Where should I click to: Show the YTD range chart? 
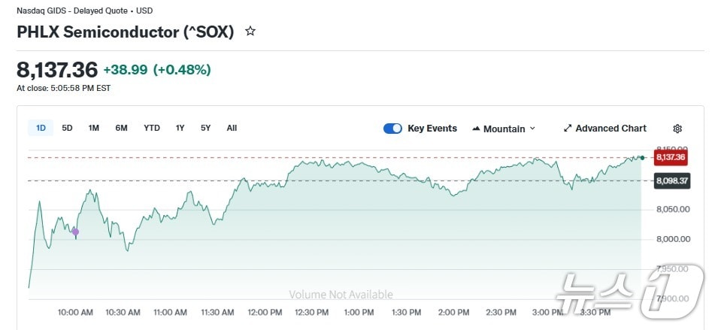pyautogui.click(x=152, y=128)
